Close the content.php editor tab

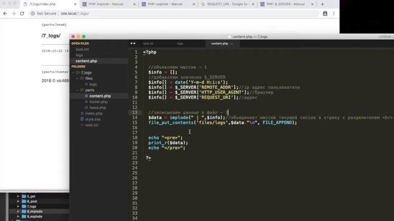click(x=232, y=44)
